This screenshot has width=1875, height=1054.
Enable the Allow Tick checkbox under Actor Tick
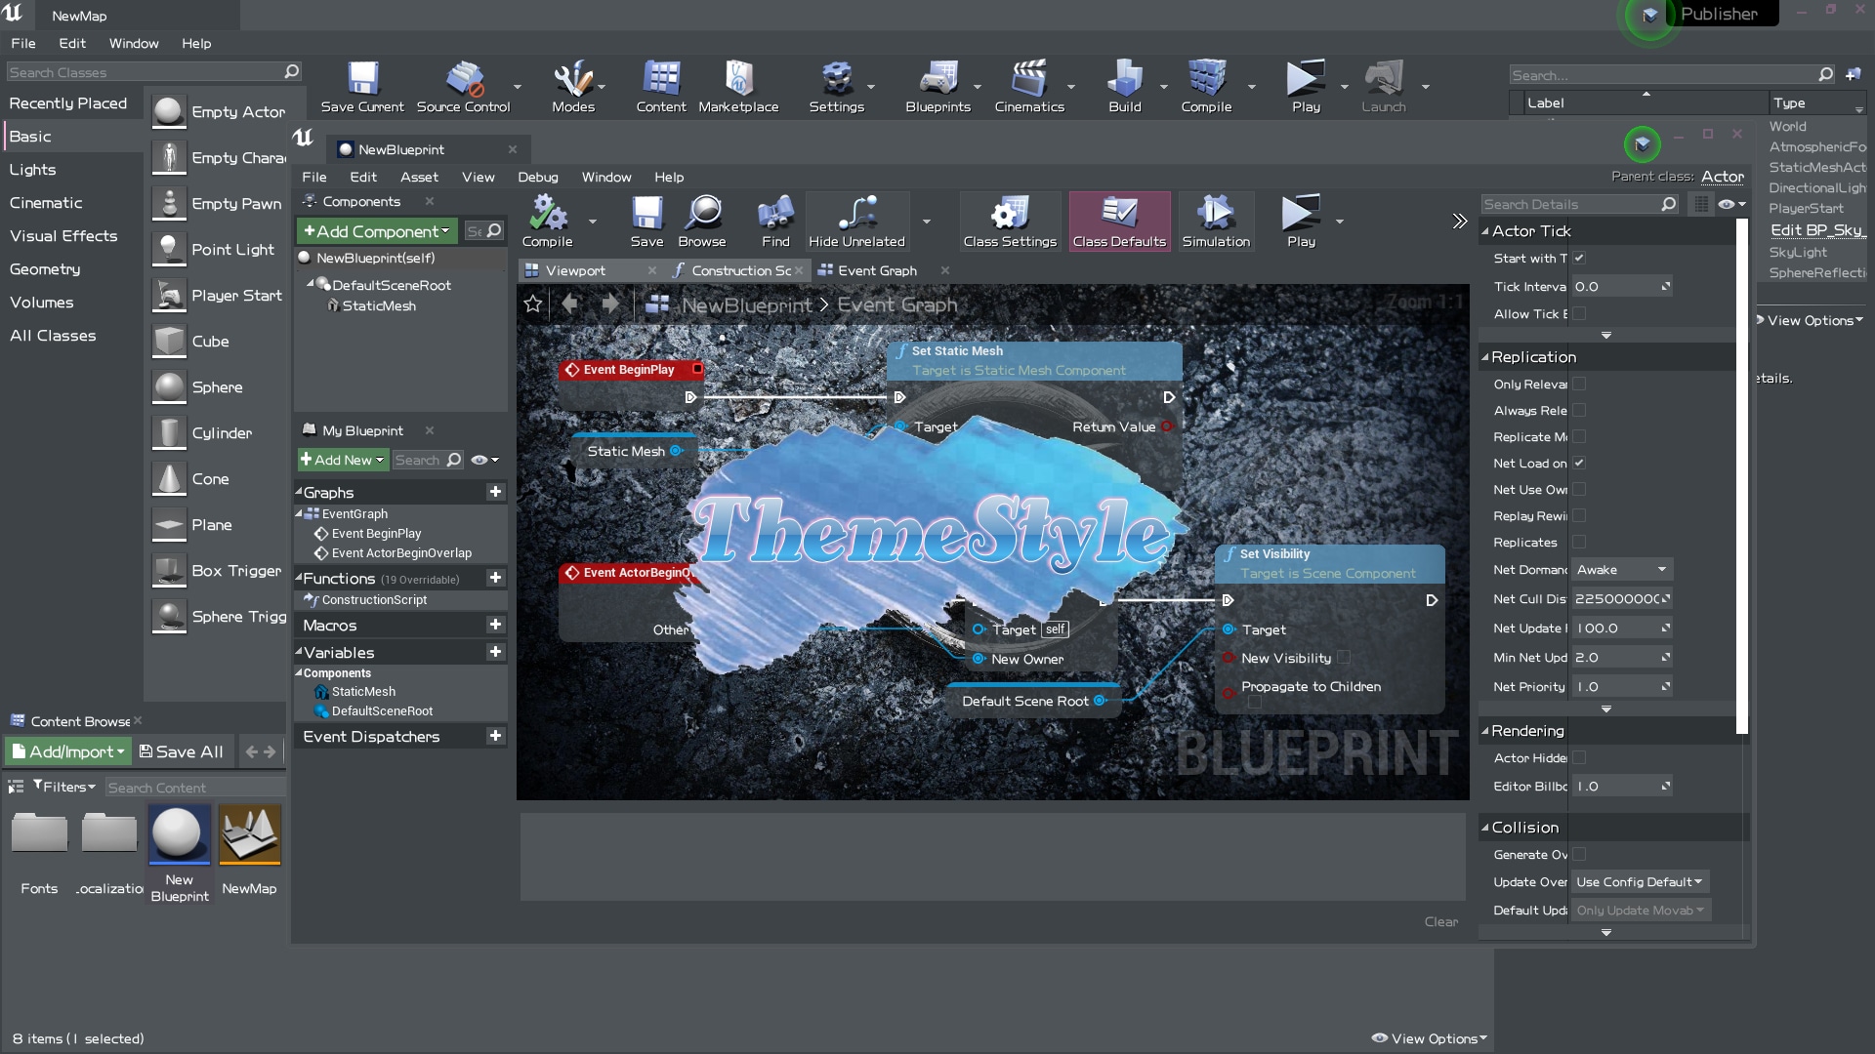pyautogui.click(x=1579, y=313)
